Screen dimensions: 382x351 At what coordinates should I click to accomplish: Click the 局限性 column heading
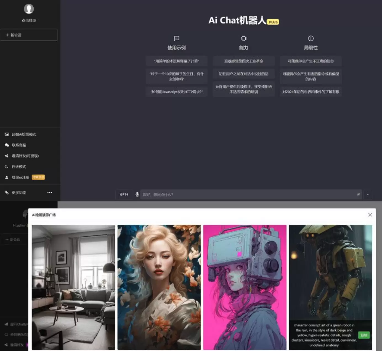[x=311, y=48]
